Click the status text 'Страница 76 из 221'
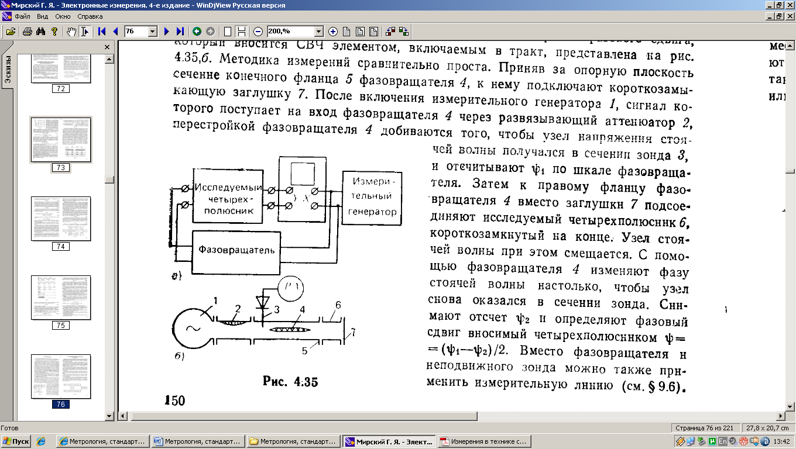The image size is (796, 449). point(705,427)
